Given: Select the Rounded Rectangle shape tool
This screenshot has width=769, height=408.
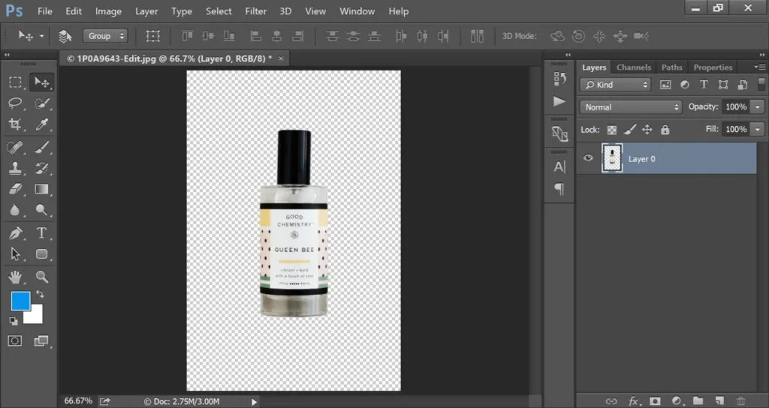Looking at the screenshot, I should coord(42,254).
